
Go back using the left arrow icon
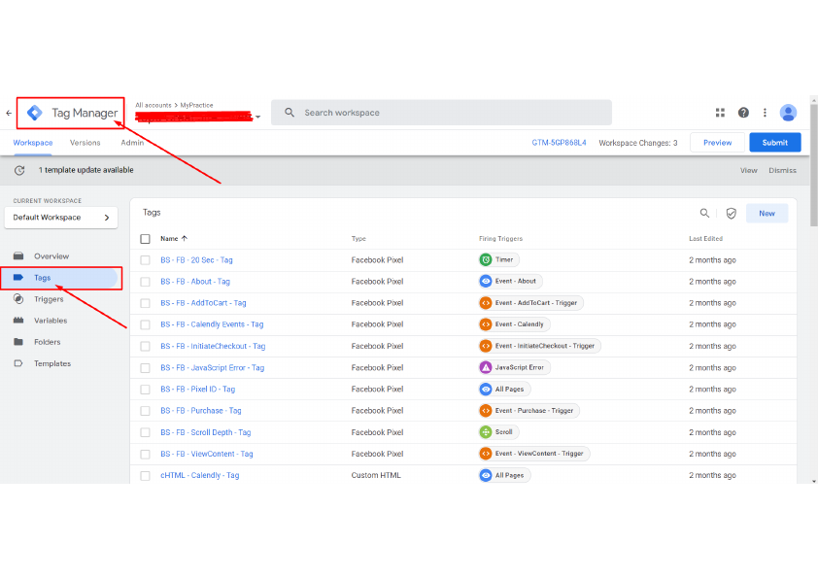(x=9, y=113)
